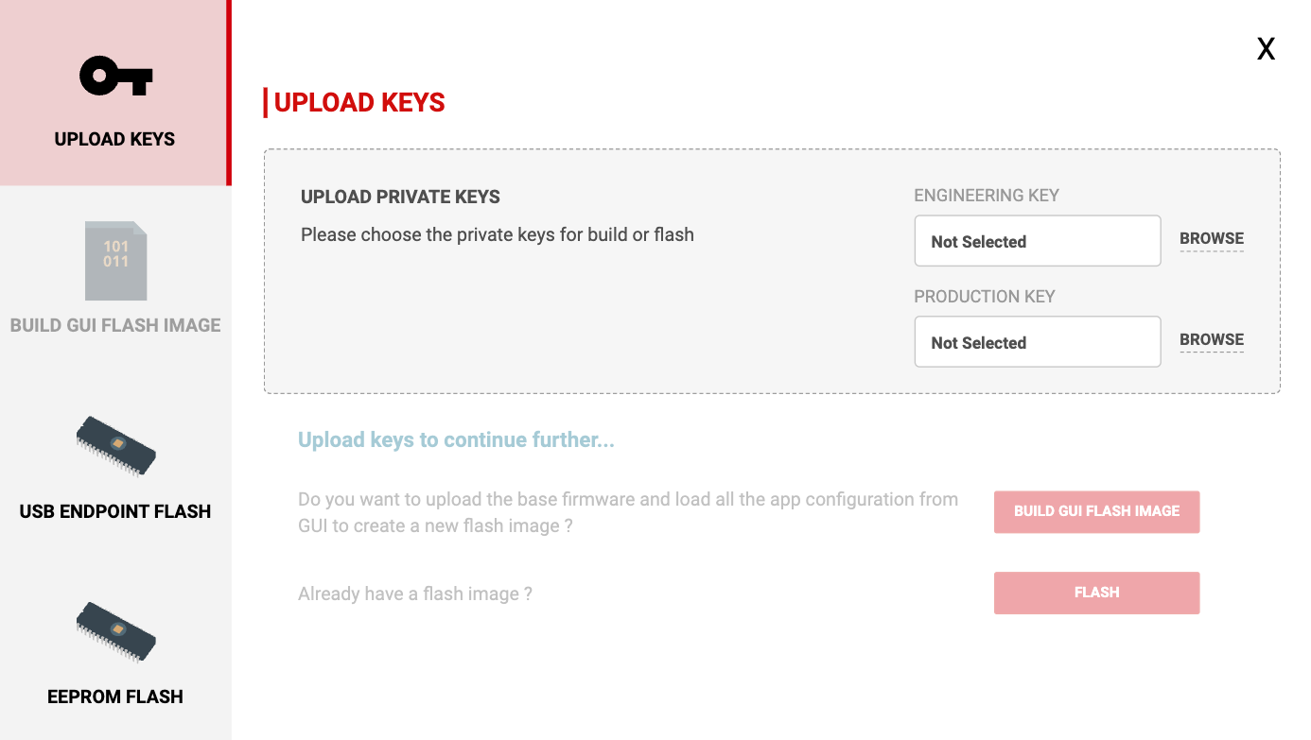Click the Engineering Key 'Not Selected' field
This screenshot has height=740, width=1311.
click(1037, 241)
